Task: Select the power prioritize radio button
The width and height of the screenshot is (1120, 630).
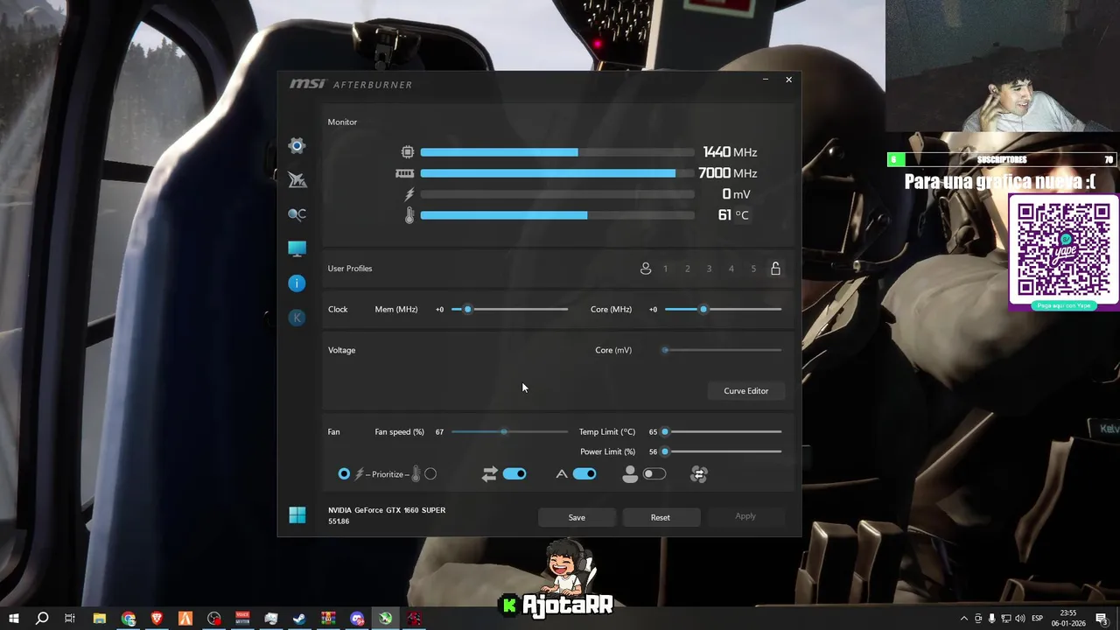Action: click(344, 474)
